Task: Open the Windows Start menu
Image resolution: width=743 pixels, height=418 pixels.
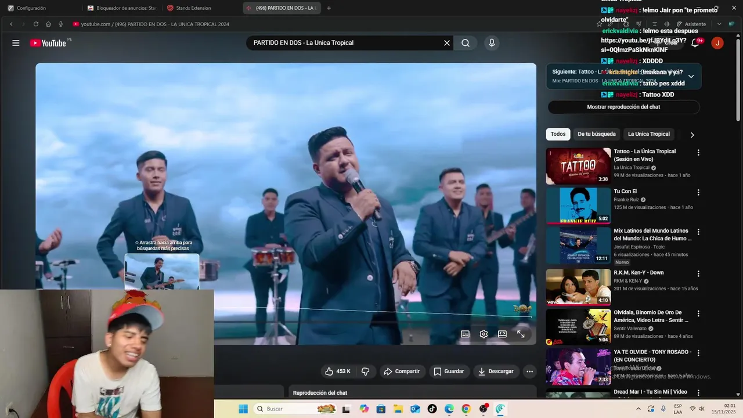Action: 243,409
